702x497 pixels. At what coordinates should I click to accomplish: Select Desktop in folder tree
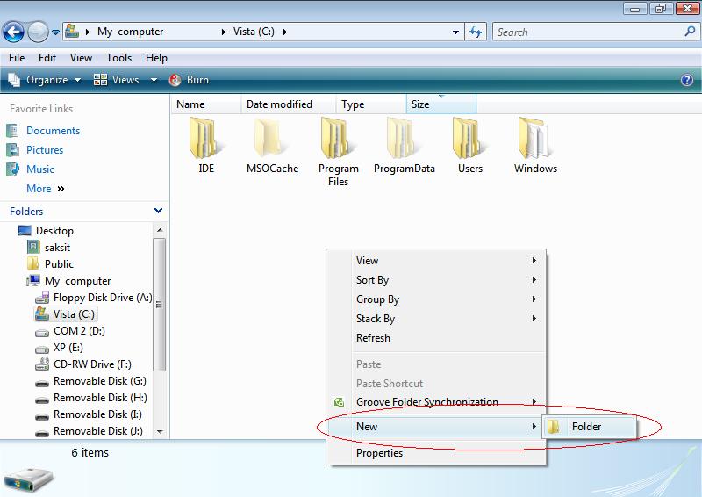pyautogui.click(x=54, y=231)
